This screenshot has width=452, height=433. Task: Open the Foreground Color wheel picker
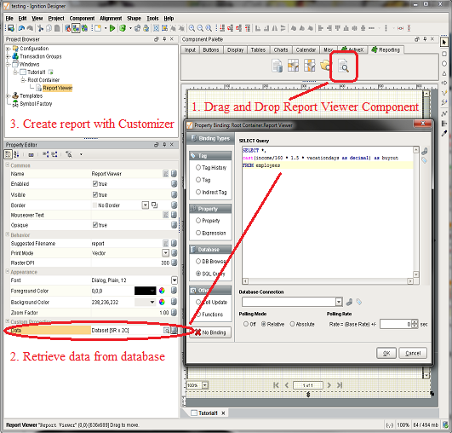click(162, 291)
